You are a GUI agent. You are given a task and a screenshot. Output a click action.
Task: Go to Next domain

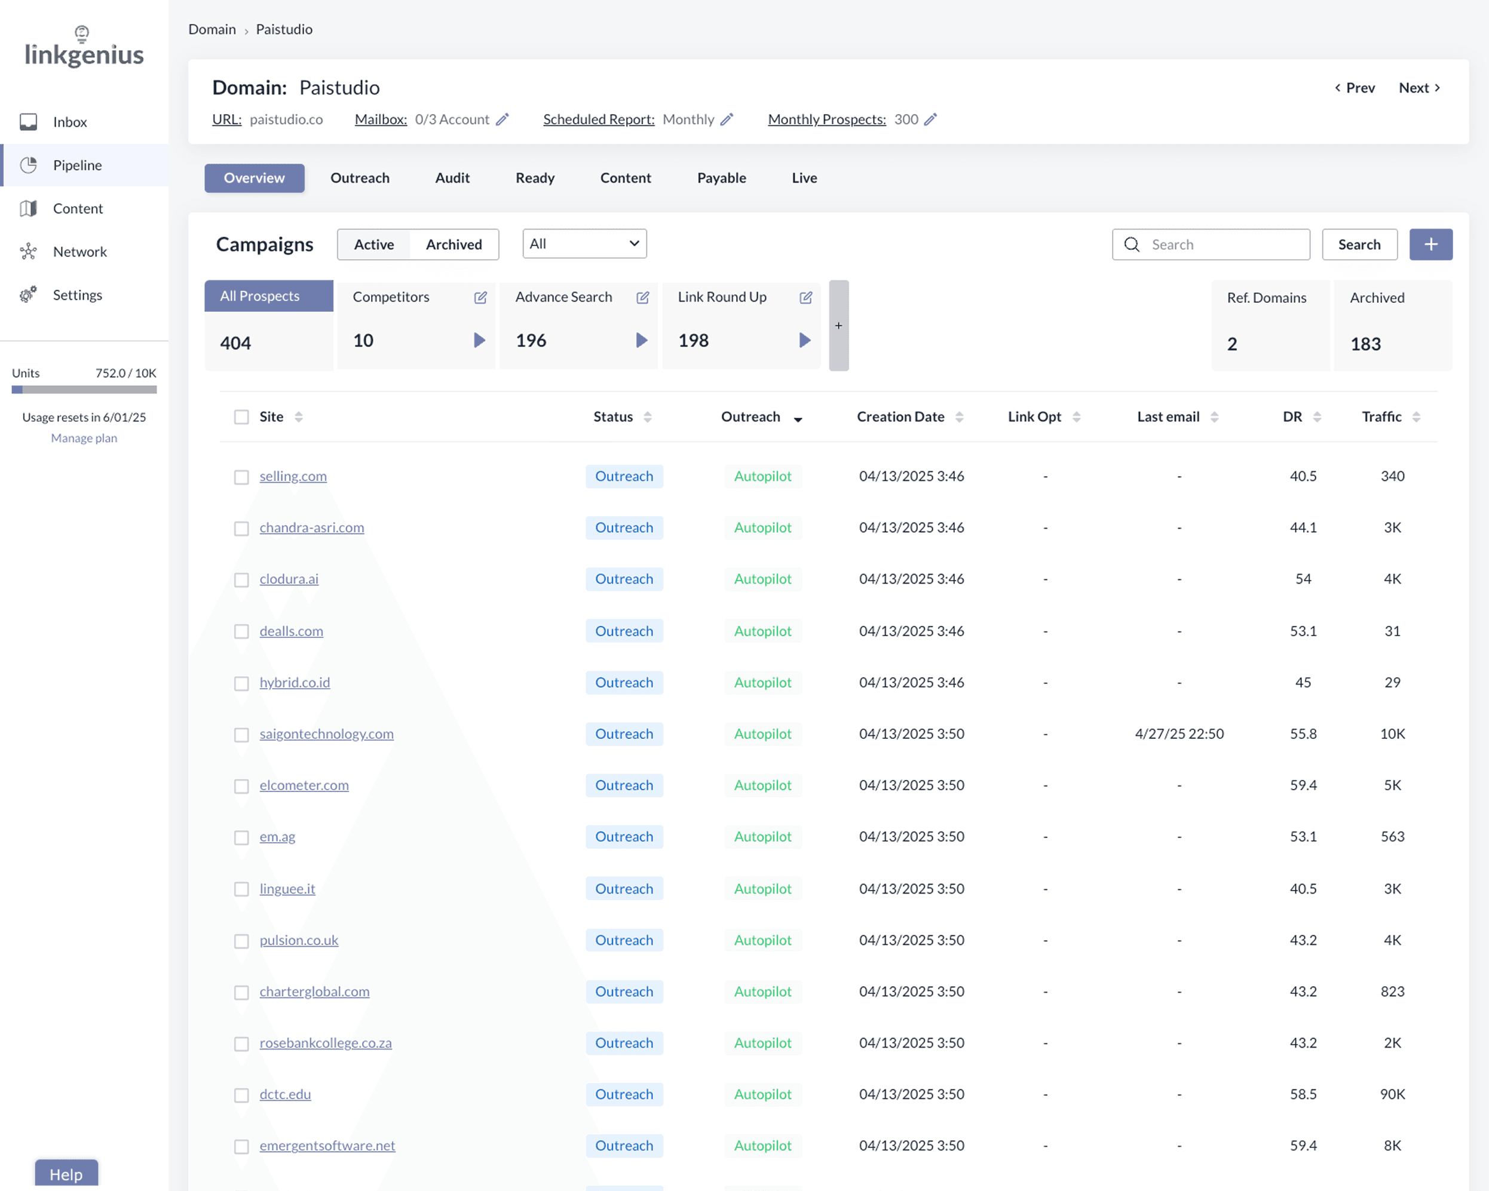1419,88
